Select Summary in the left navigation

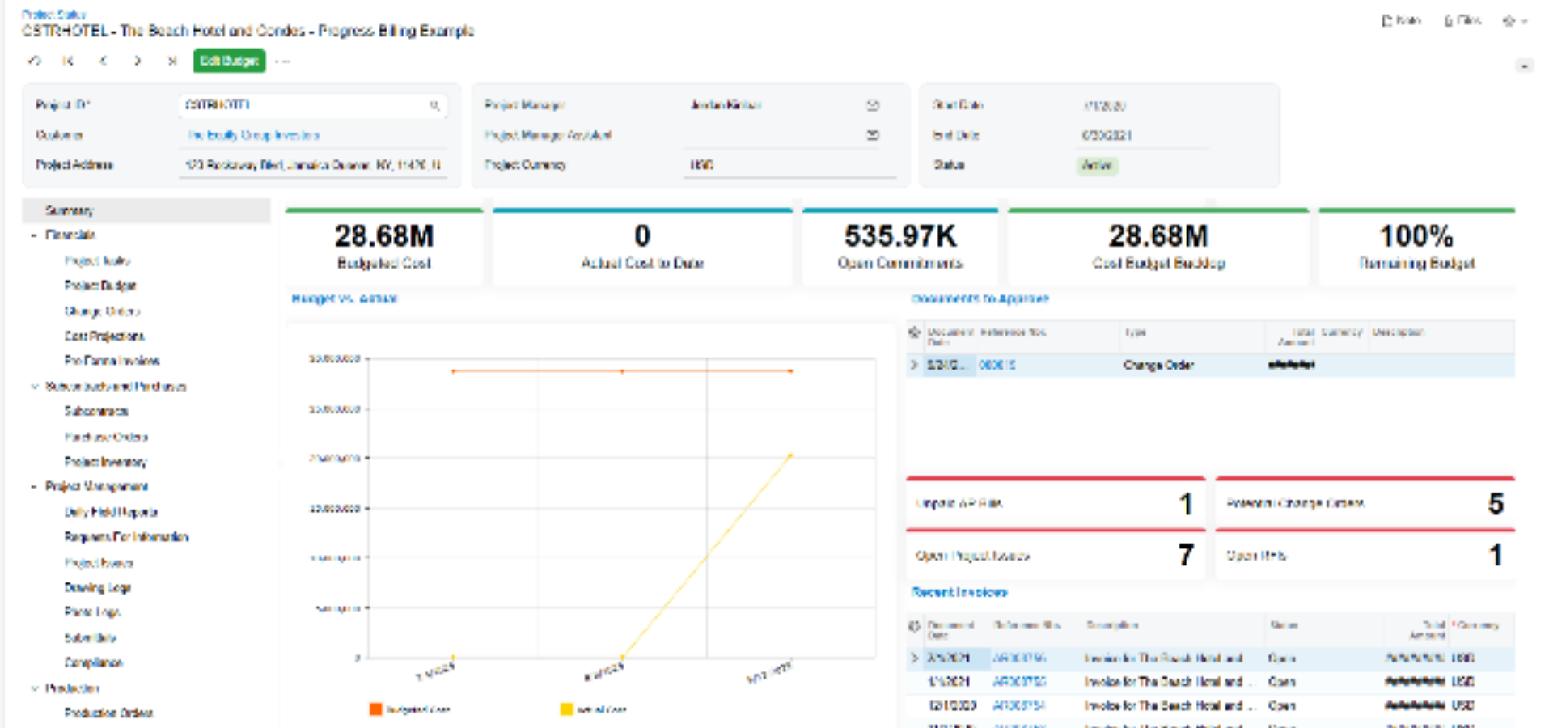[x=69, y=210]
